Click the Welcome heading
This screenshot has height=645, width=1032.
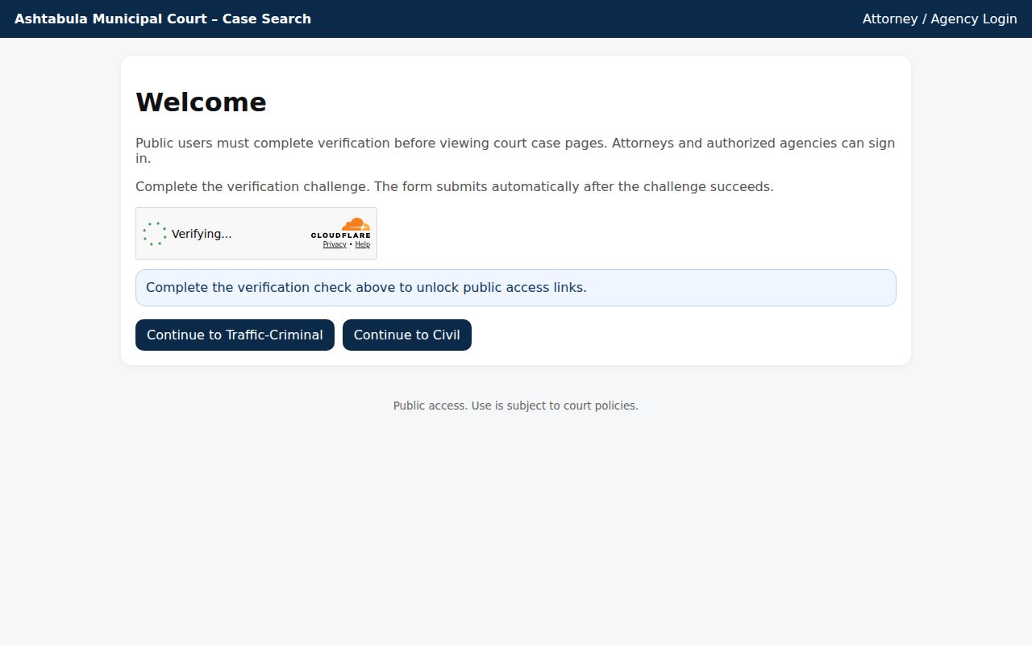[201, 102]
